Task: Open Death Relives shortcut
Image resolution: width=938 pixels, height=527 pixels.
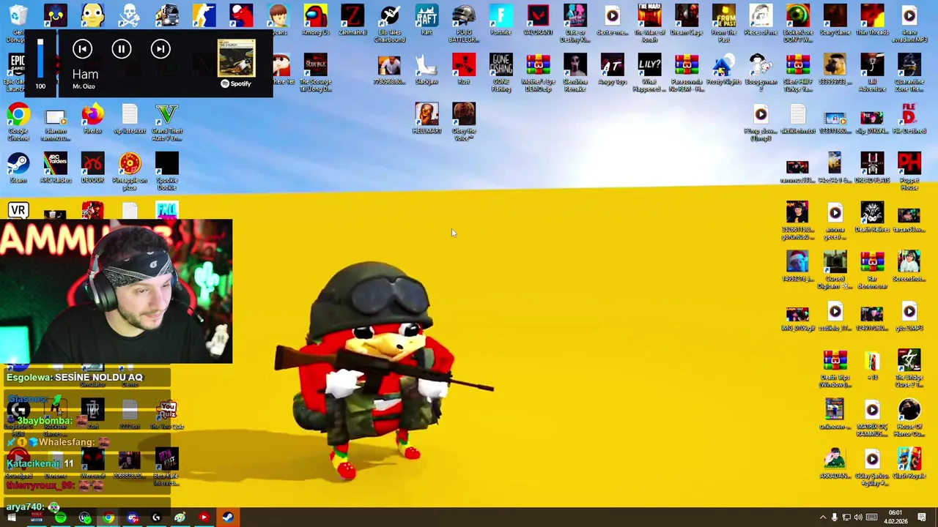Action: [x=872, y=217]
